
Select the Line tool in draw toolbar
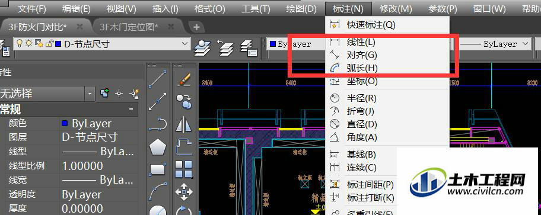[158, 79]
